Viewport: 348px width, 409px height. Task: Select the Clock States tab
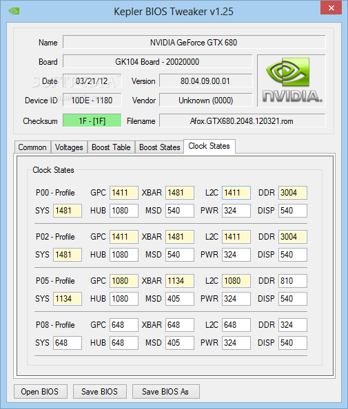209,146
